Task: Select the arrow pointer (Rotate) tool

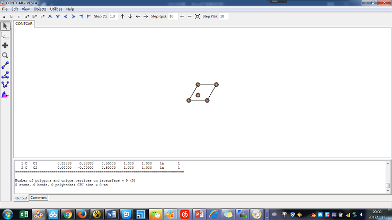Action: coord(5,26)
